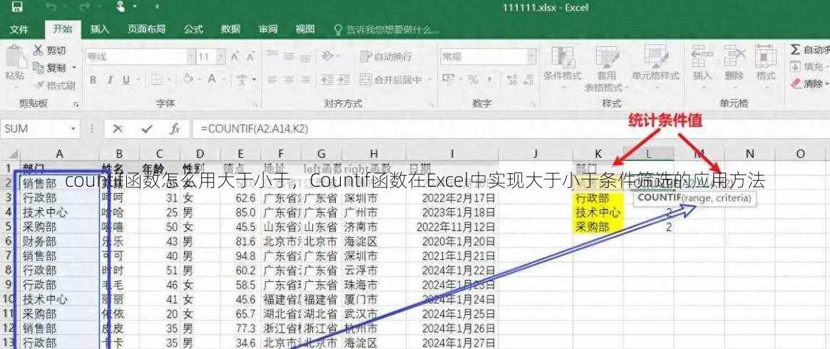Viewport: 830px width, 349px height.
Task: Switch to the 页面布局 tab
Action: (147, 29)
